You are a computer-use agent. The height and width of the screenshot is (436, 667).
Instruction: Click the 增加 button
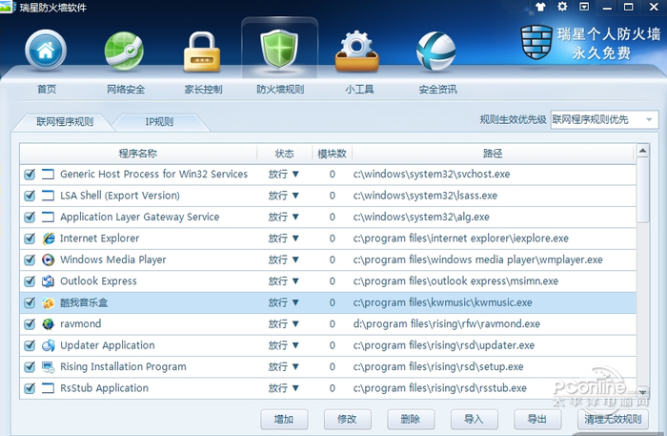[x=284, y=420]
